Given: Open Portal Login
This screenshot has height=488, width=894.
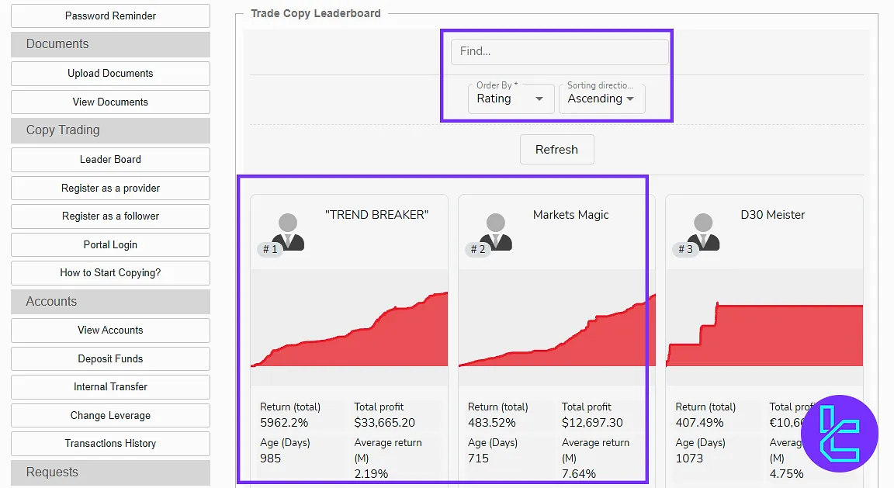Looking at the screenshot, I should coord(111,244).
